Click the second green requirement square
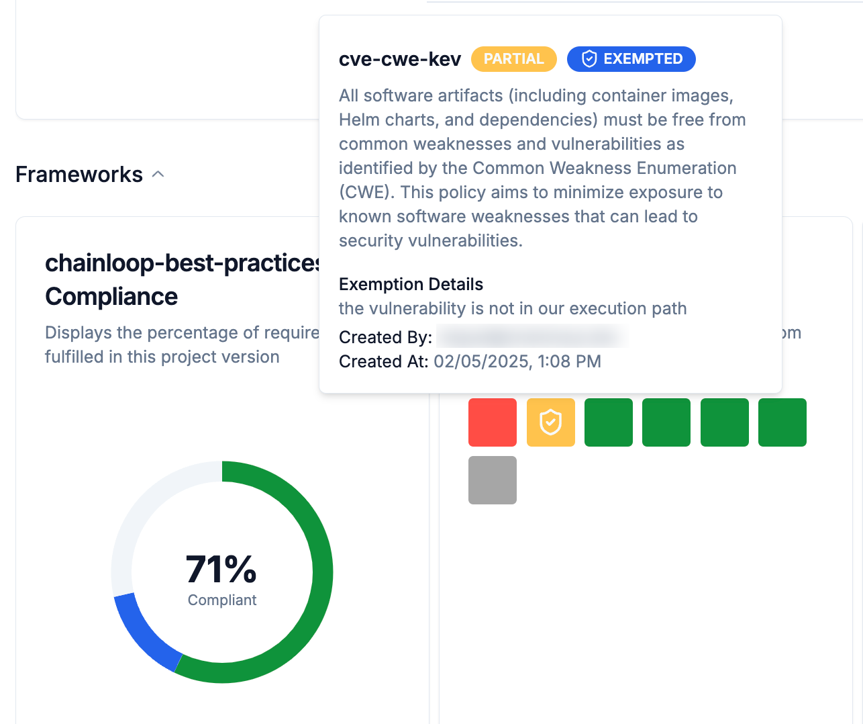 click(x=666, y=422)
